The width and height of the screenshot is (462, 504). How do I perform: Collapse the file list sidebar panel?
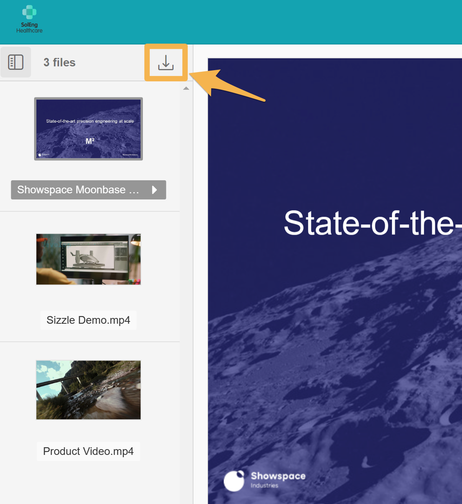[x=16, y=62]
